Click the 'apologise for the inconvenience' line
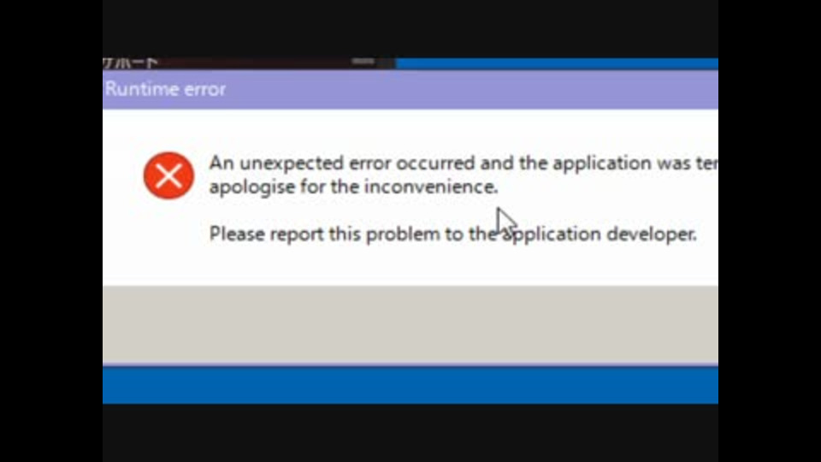821x462 pixels. 353,187
